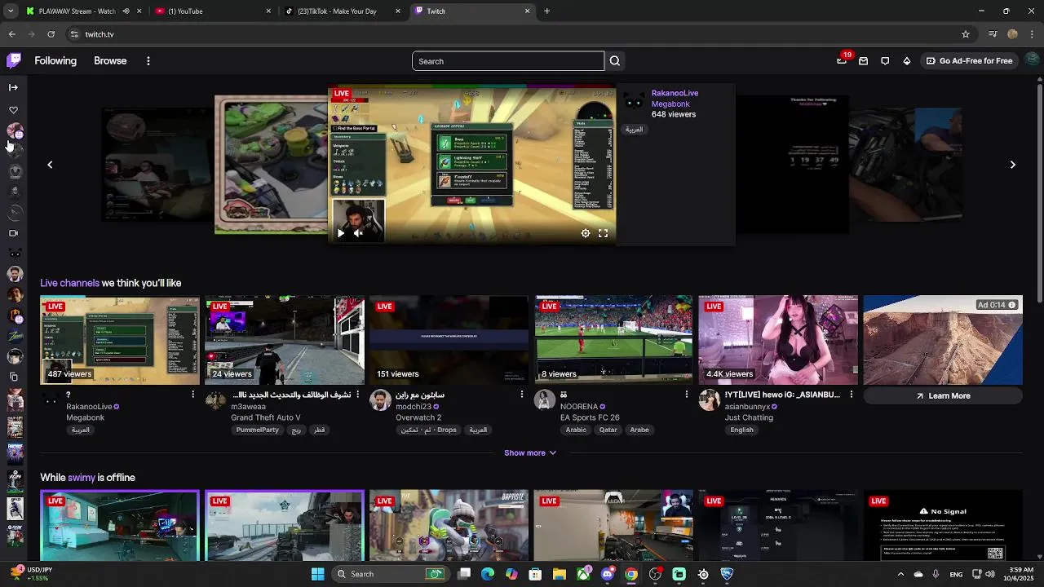Screen dimensions: 1044x587
Task: Toggle fullscreen on featured player
Action: 604,233
